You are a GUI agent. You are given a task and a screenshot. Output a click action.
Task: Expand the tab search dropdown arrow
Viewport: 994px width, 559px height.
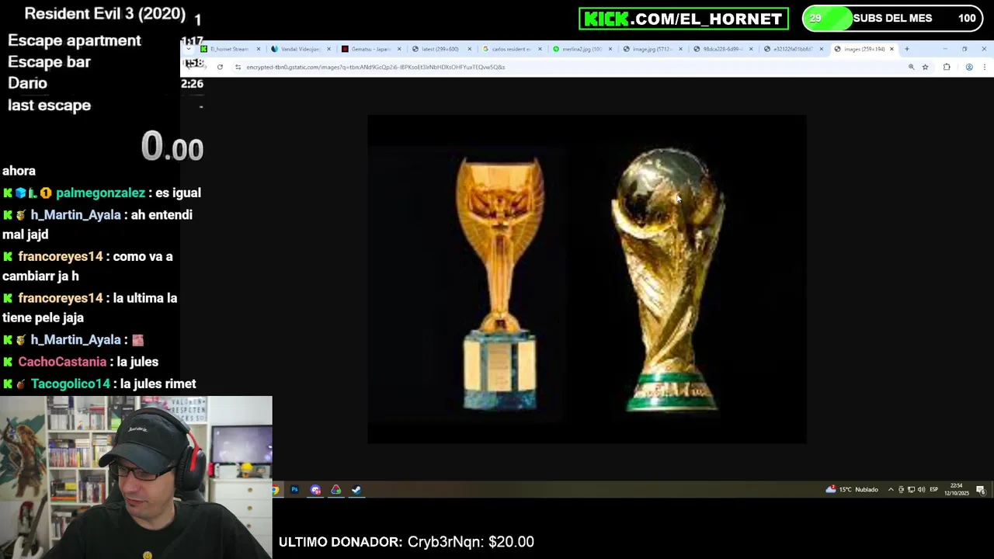click(189, 49)
